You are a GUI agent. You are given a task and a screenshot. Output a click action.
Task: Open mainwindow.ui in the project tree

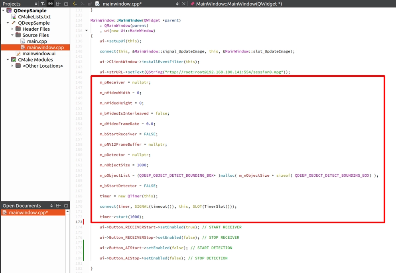[39, 53]
